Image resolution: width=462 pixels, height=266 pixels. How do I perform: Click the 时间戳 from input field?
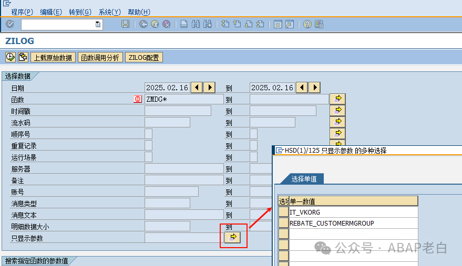pyautogui.click(x=178, y=111)
